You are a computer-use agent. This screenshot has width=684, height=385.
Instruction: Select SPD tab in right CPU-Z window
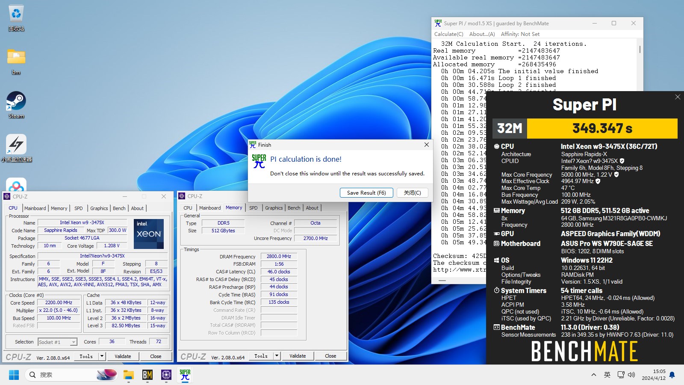pyautogui.click(x=254, y=208)
